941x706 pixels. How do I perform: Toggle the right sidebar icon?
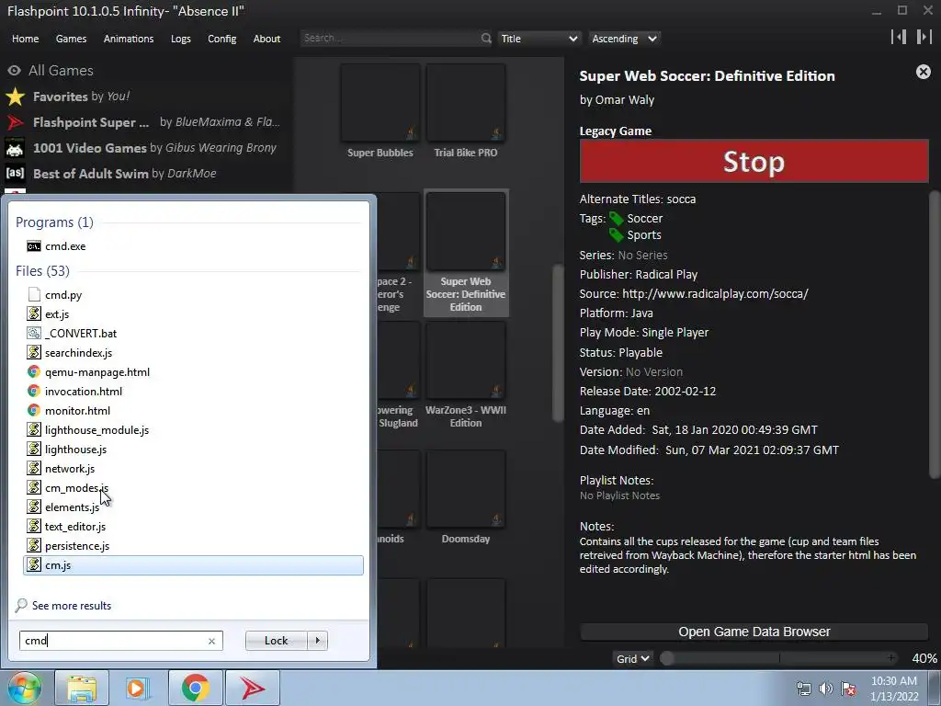coord(924,37)
